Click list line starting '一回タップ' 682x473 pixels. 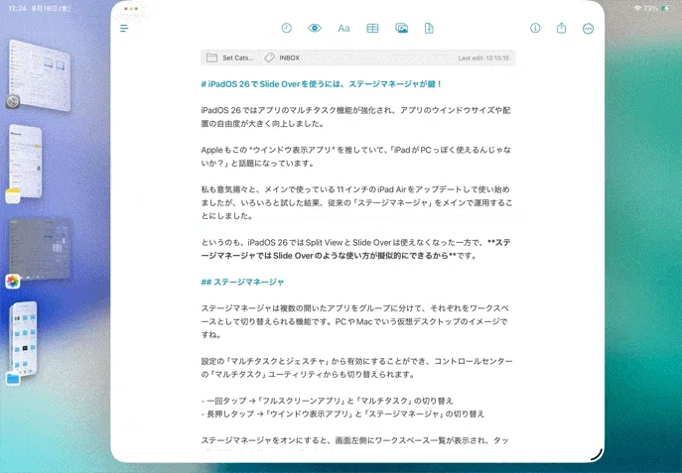pyautogui.click(x=327, y=401)
